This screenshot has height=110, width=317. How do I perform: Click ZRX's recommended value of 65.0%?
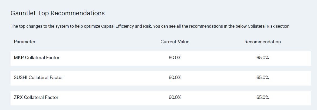(x=262, y=97)
